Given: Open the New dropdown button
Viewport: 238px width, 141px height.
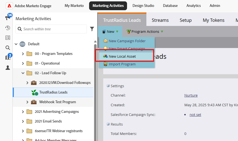Looking at the screenshot, I should click(x=110, y=31).
